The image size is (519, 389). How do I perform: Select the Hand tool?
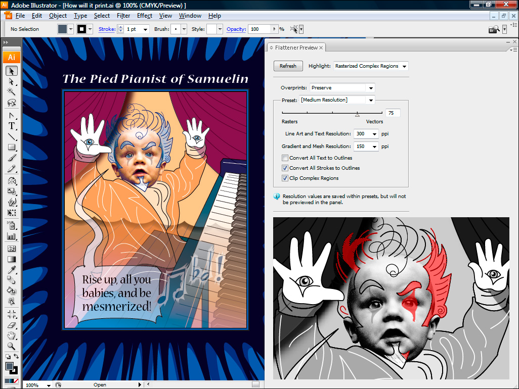[x=11, y=335]
